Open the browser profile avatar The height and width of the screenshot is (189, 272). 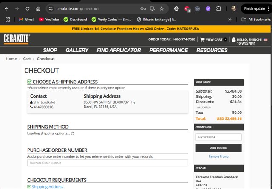point(234,8)
